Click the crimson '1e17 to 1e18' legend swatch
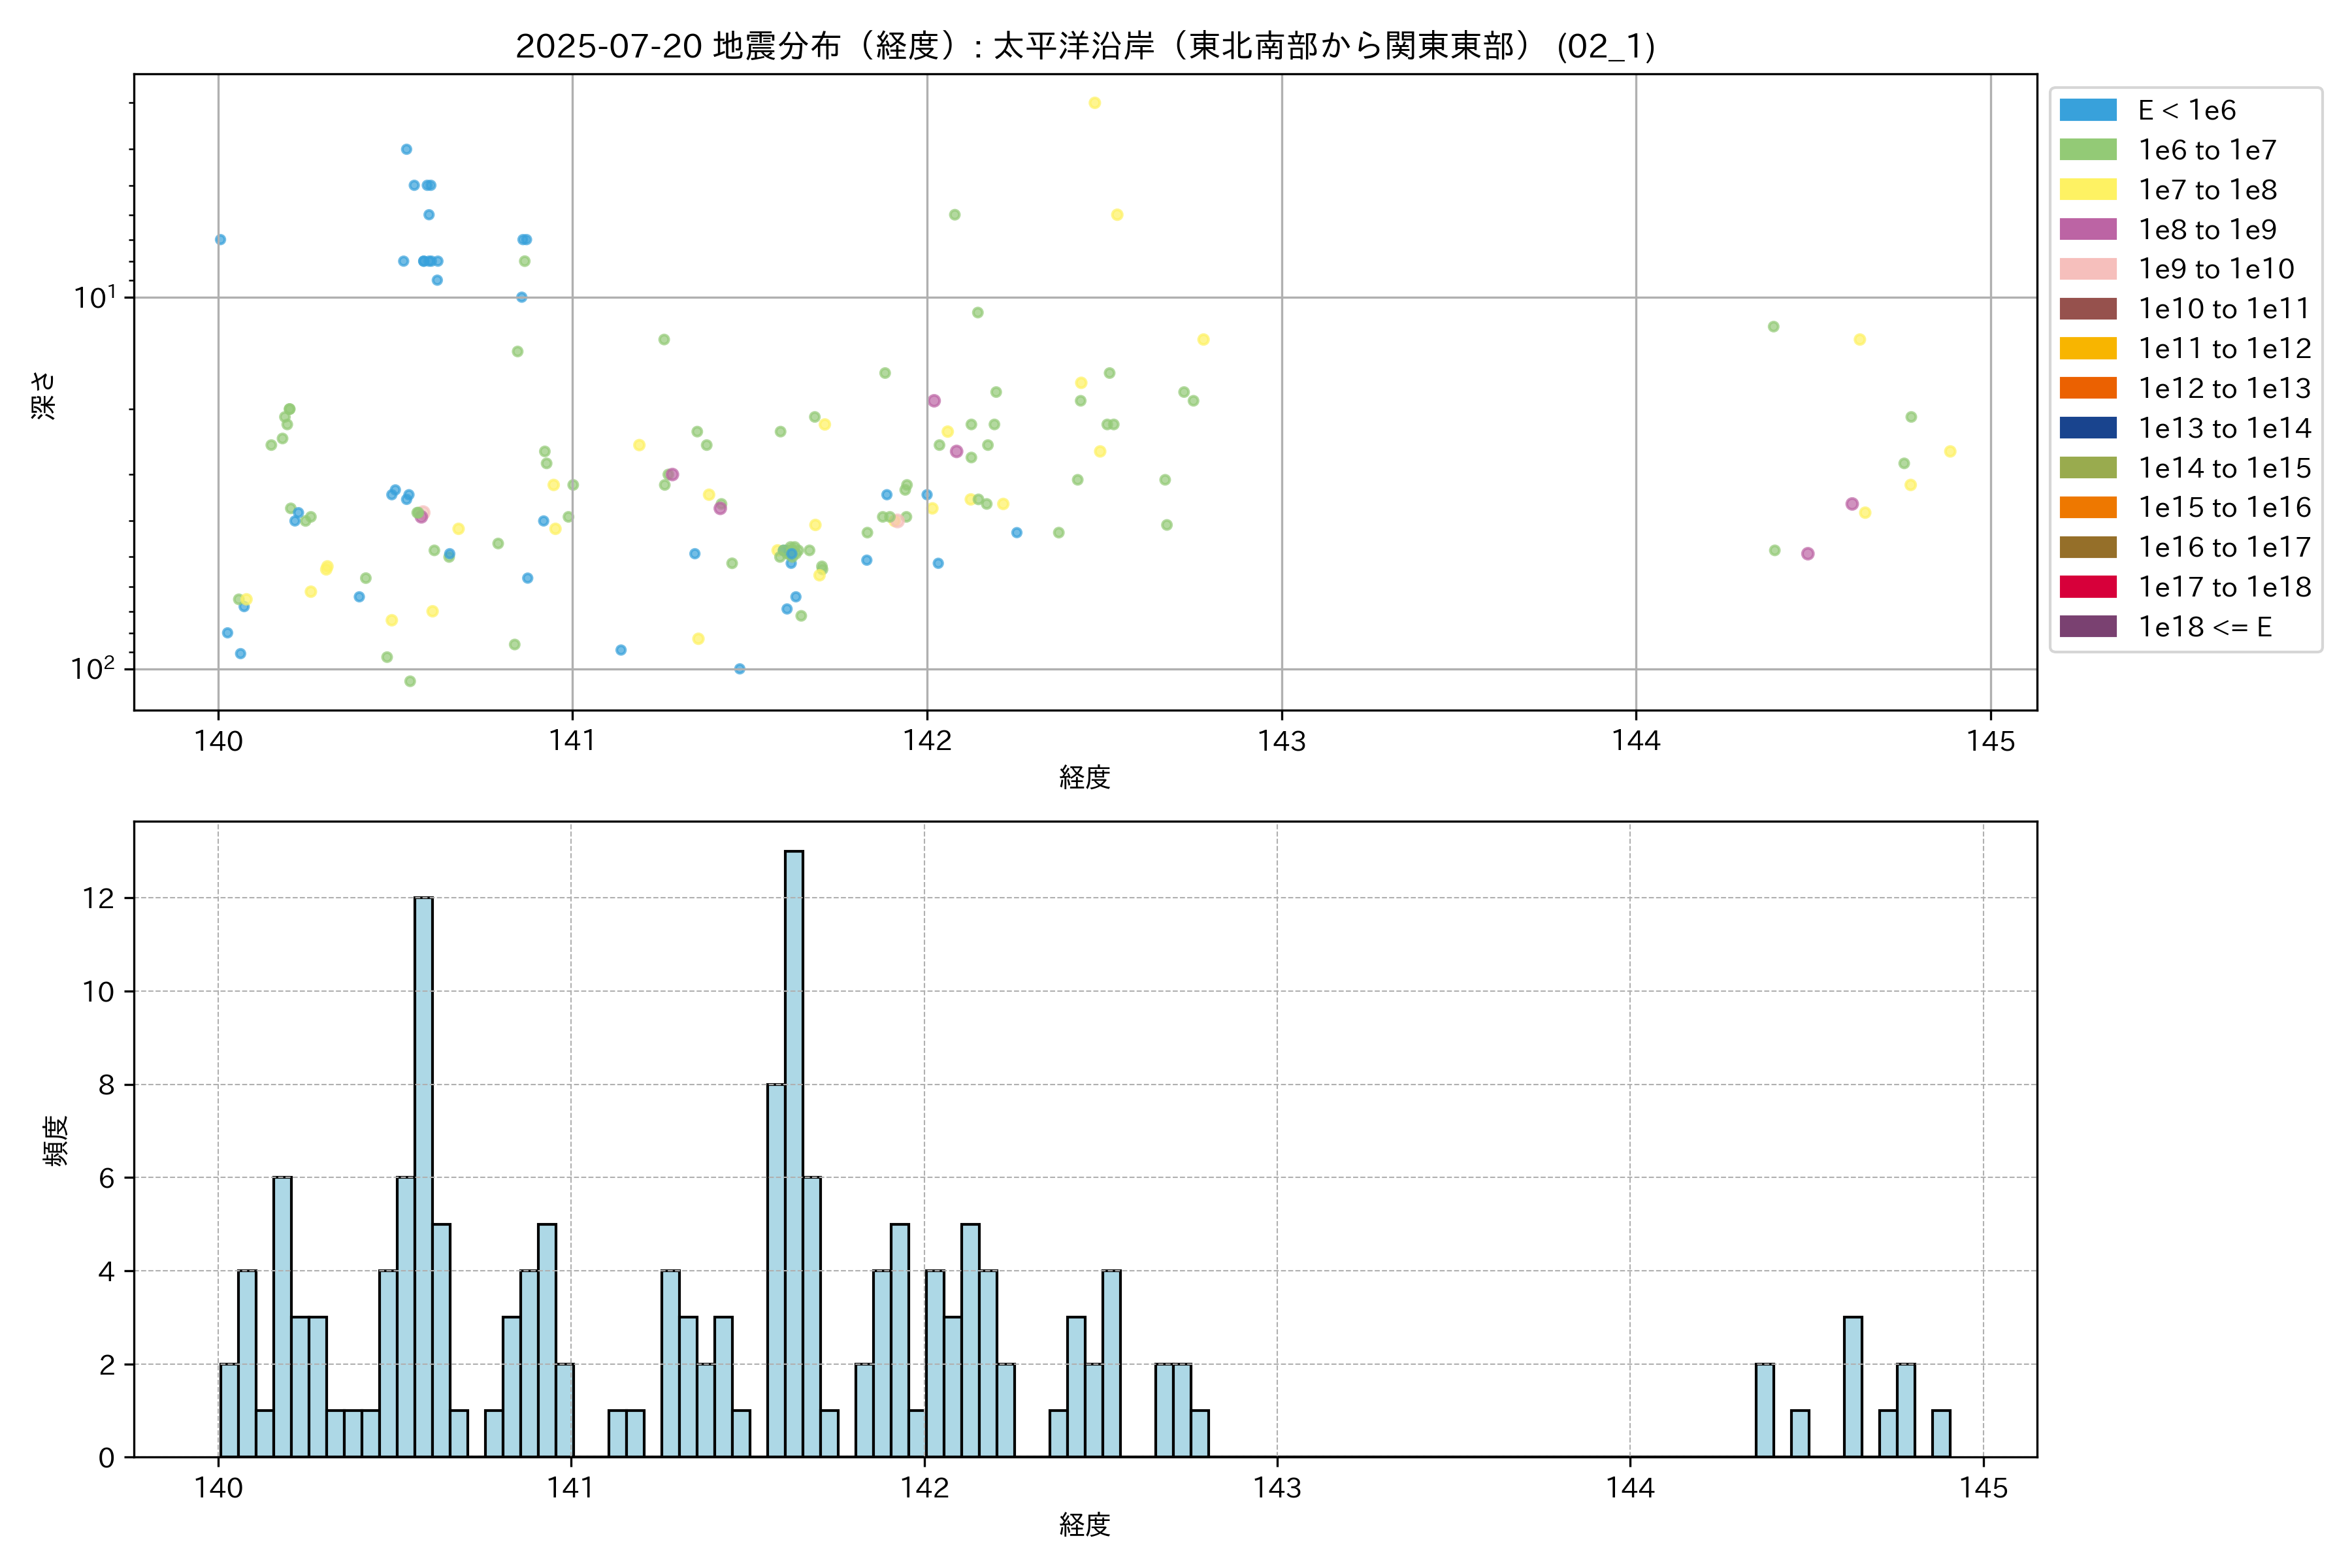The image size is (2352, 1568). (x=2087, y=587)
